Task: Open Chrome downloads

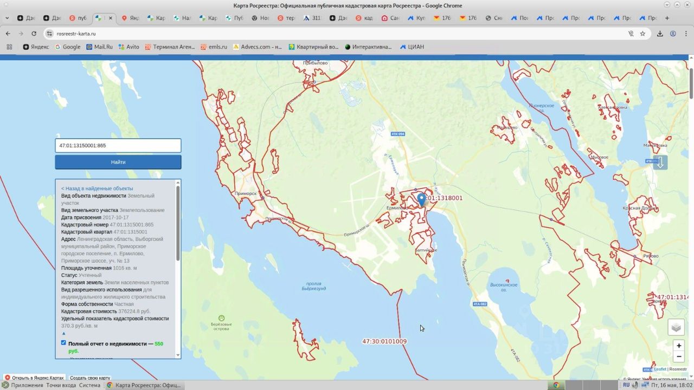Action: 660,34
